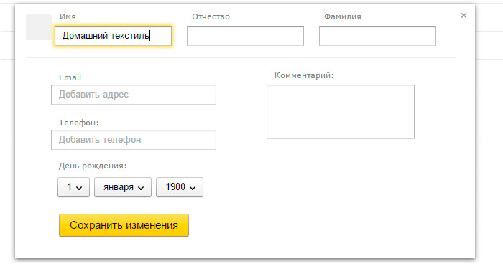Open the month dropdown showing января

(123, 187)
